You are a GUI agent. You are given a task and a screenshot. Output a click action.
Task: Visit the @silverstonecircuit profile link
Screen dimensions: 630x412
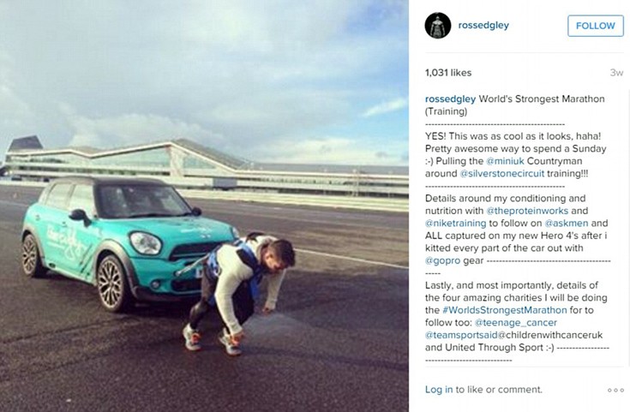tap(501, 174)
